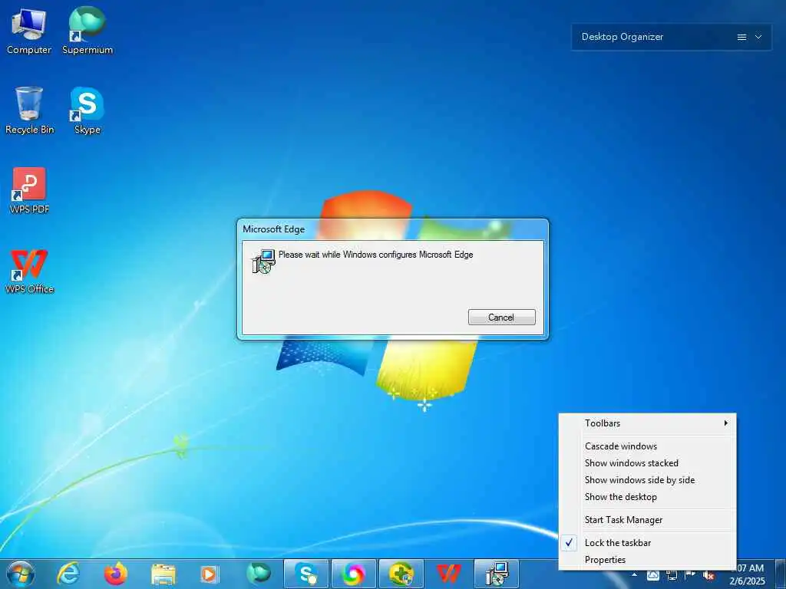Switch to the installer taskbar window
The height and width of the screenshot is (589, 786).
pyautogui.click(x=497, y=574)
